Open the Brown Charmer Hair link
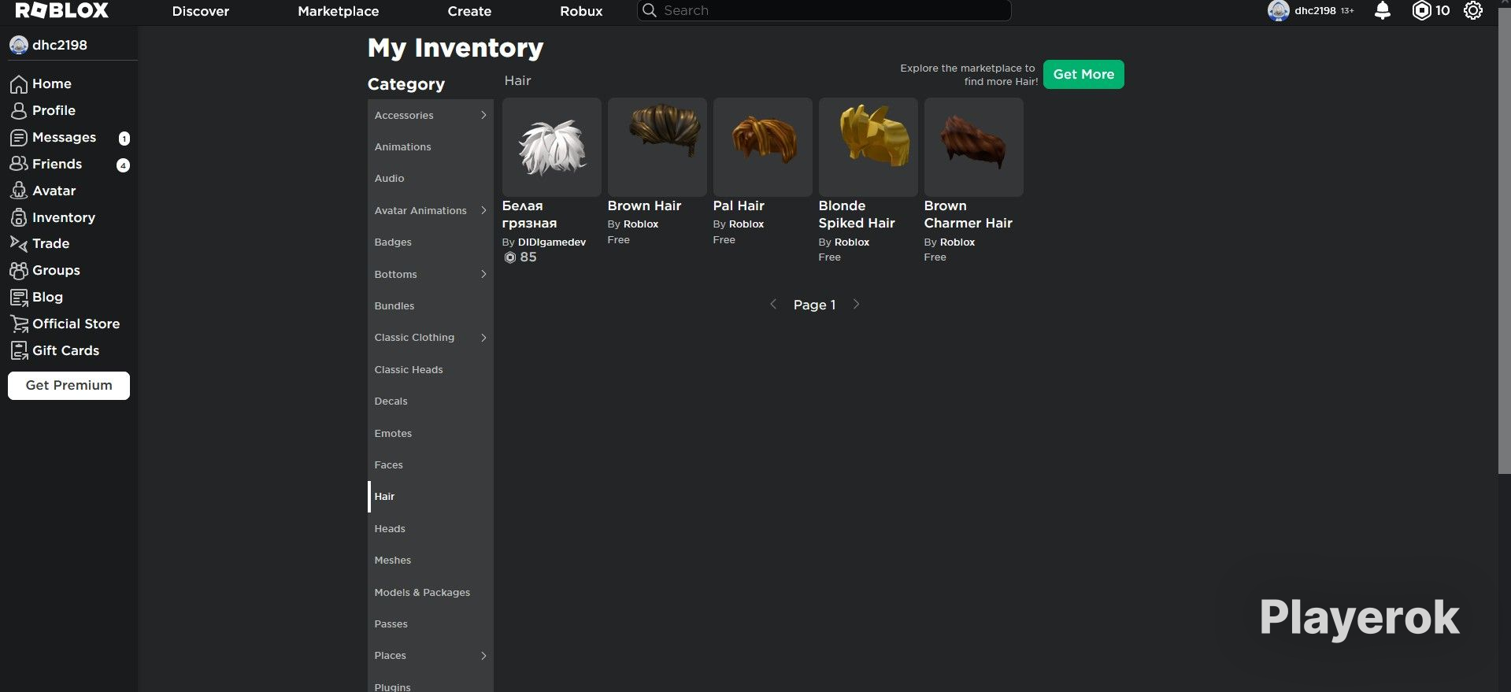 tap(968, 214)
